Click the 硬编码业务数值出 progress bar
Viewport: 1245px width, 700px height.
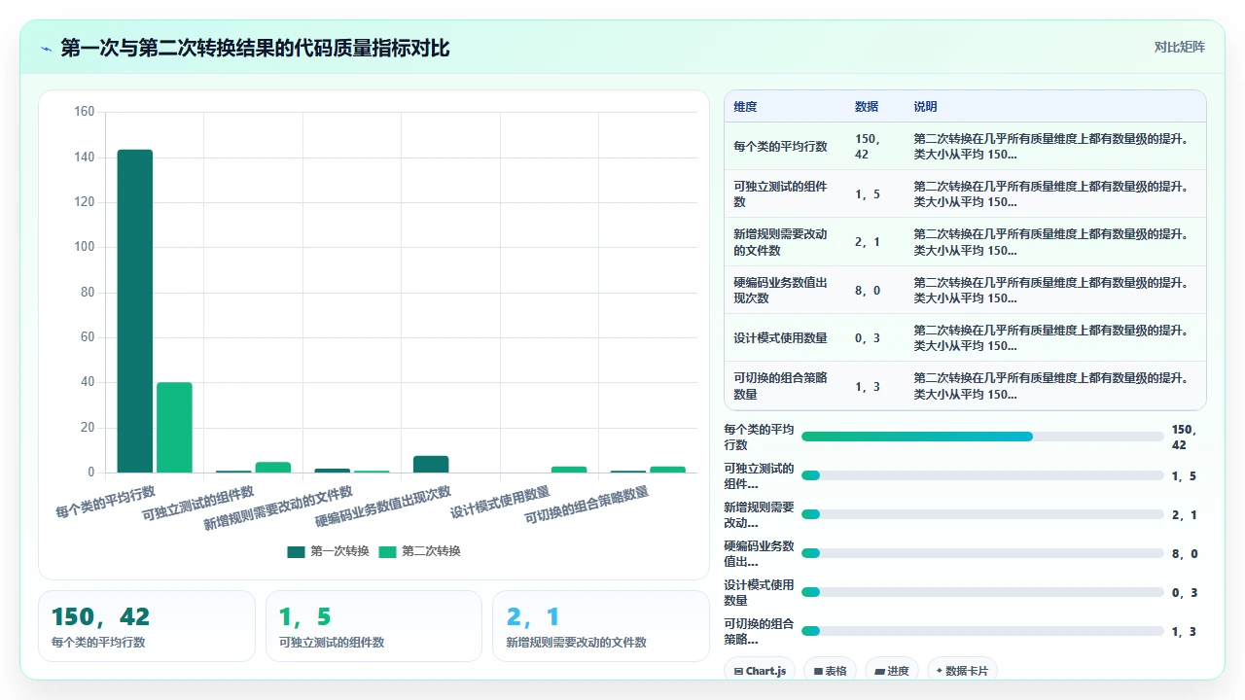(x=982, y=553)
